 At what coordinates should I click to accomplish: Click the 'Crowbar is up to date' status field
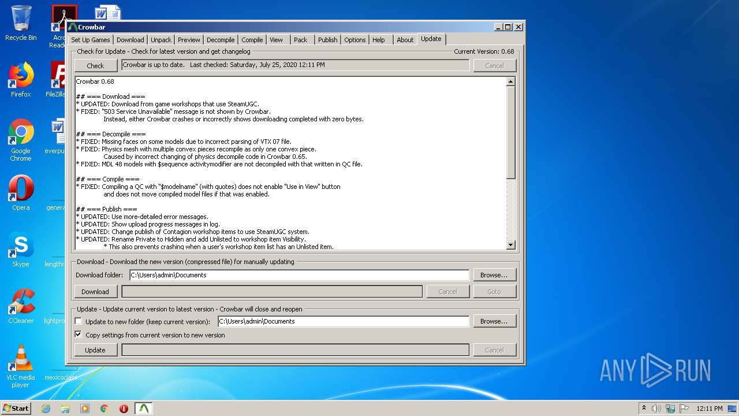[x=296, y=65]
